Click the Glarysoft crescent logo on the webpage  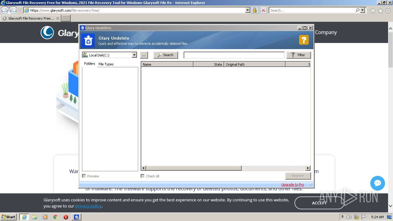pos(47,33)
